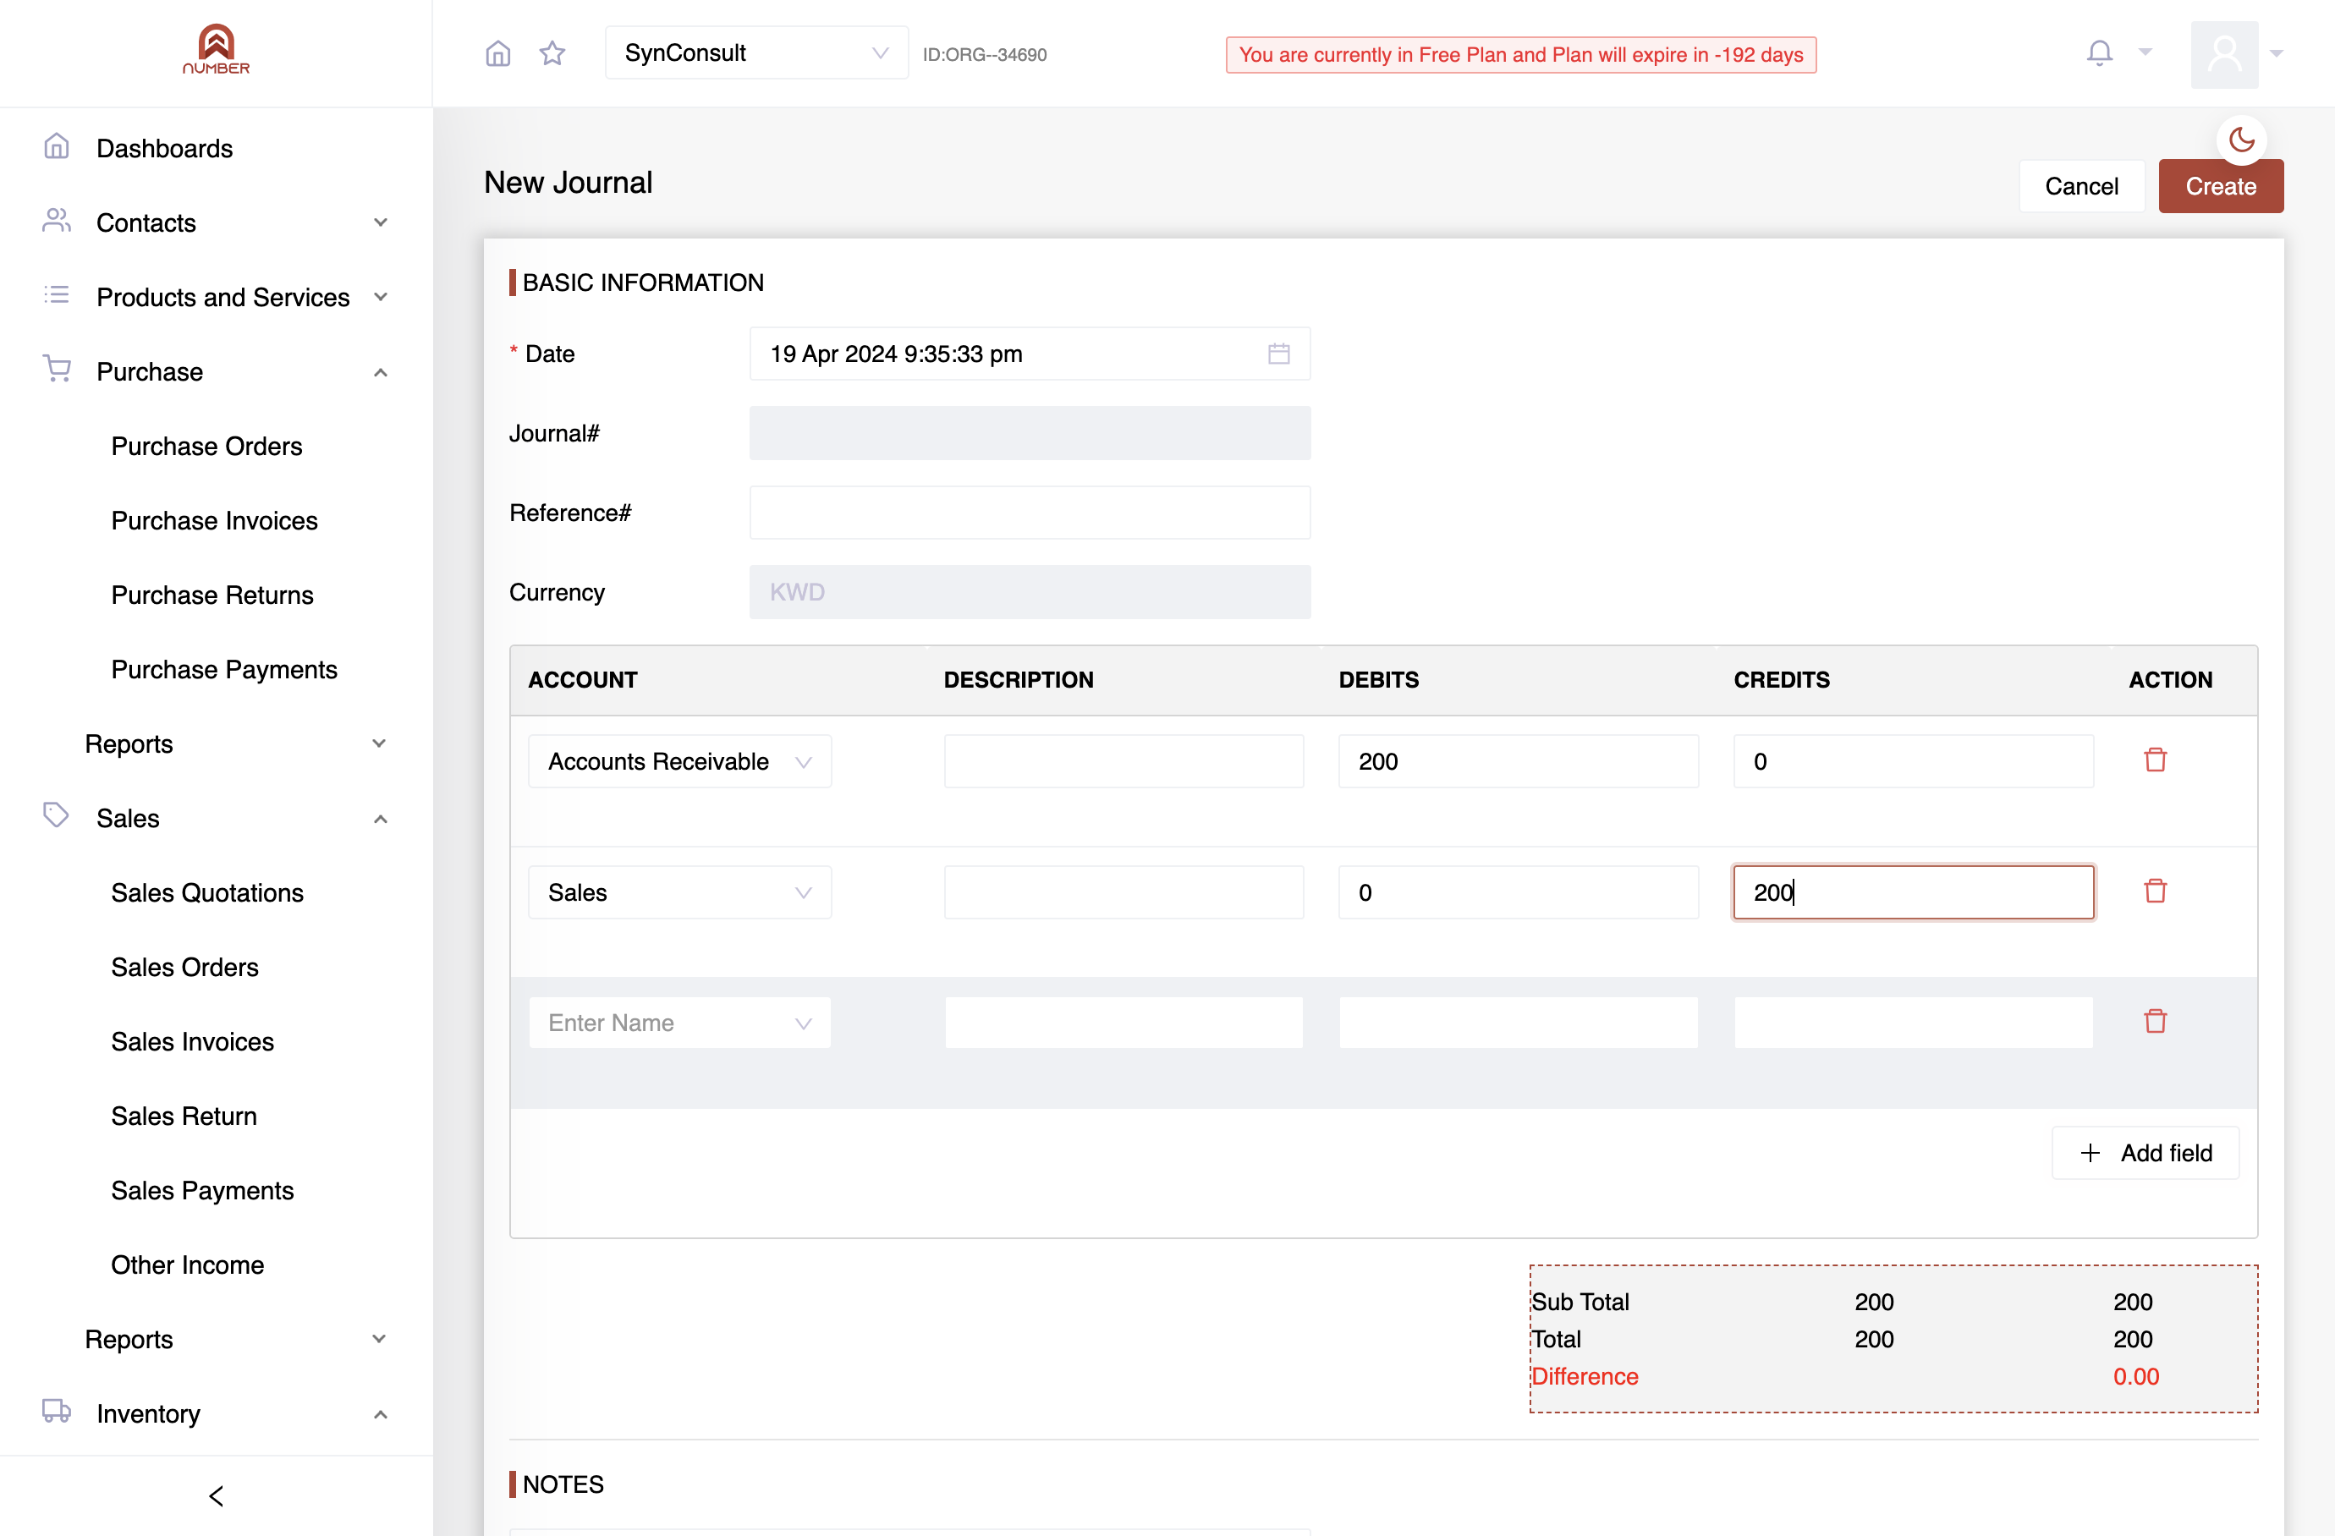Toggle dark mode moon icon
The height and width of the screenshot is (1536, 2335).
coord(2241,140)
